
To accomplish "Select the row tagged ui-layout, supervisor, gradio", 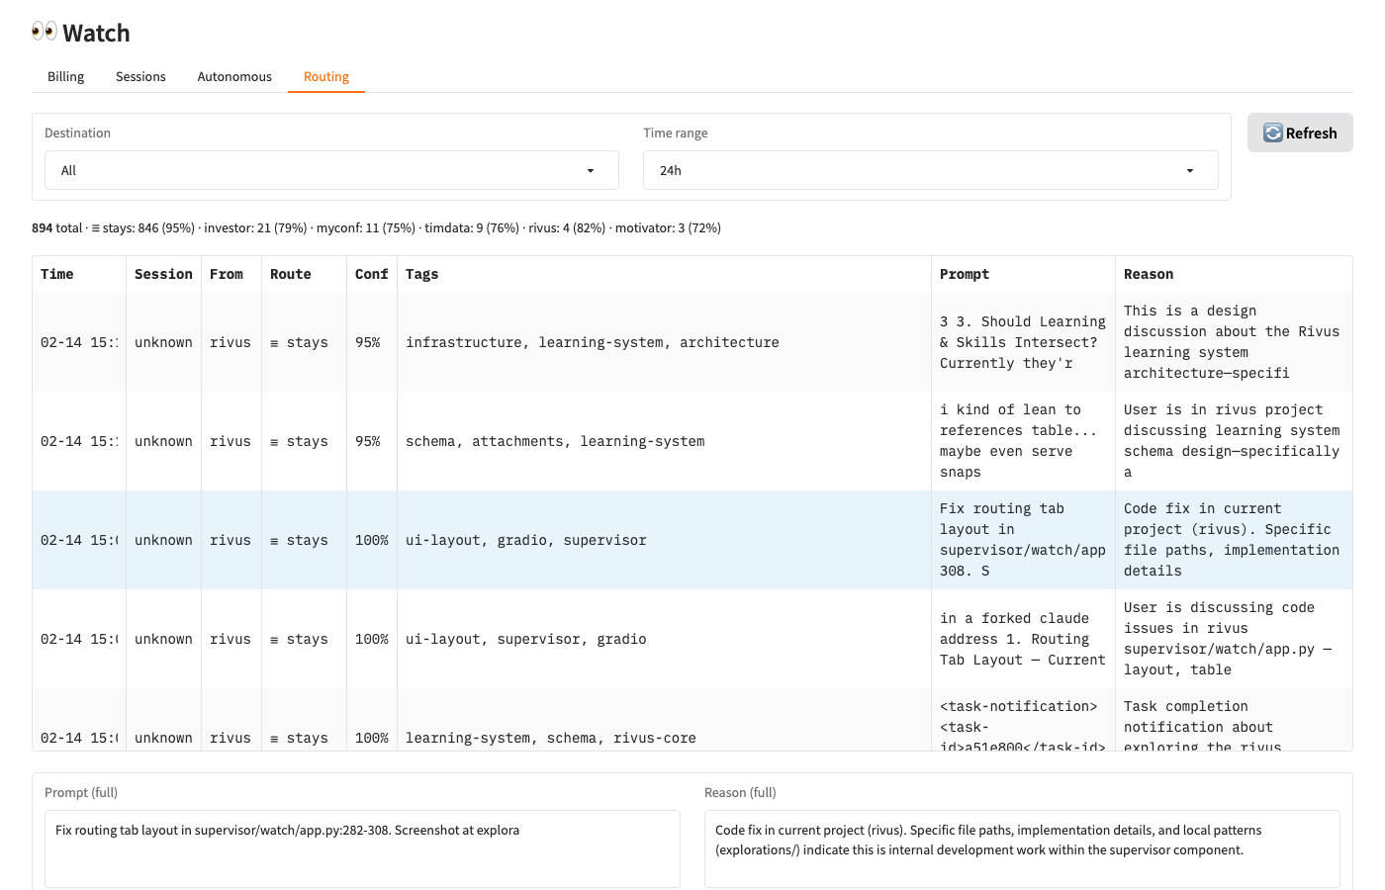I will [x=525, y=639].
